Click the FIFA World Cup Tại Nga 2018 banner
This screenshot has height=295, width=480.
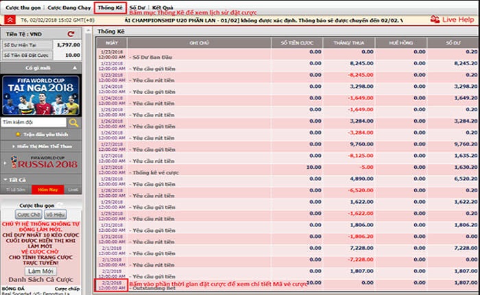[40, 94]
